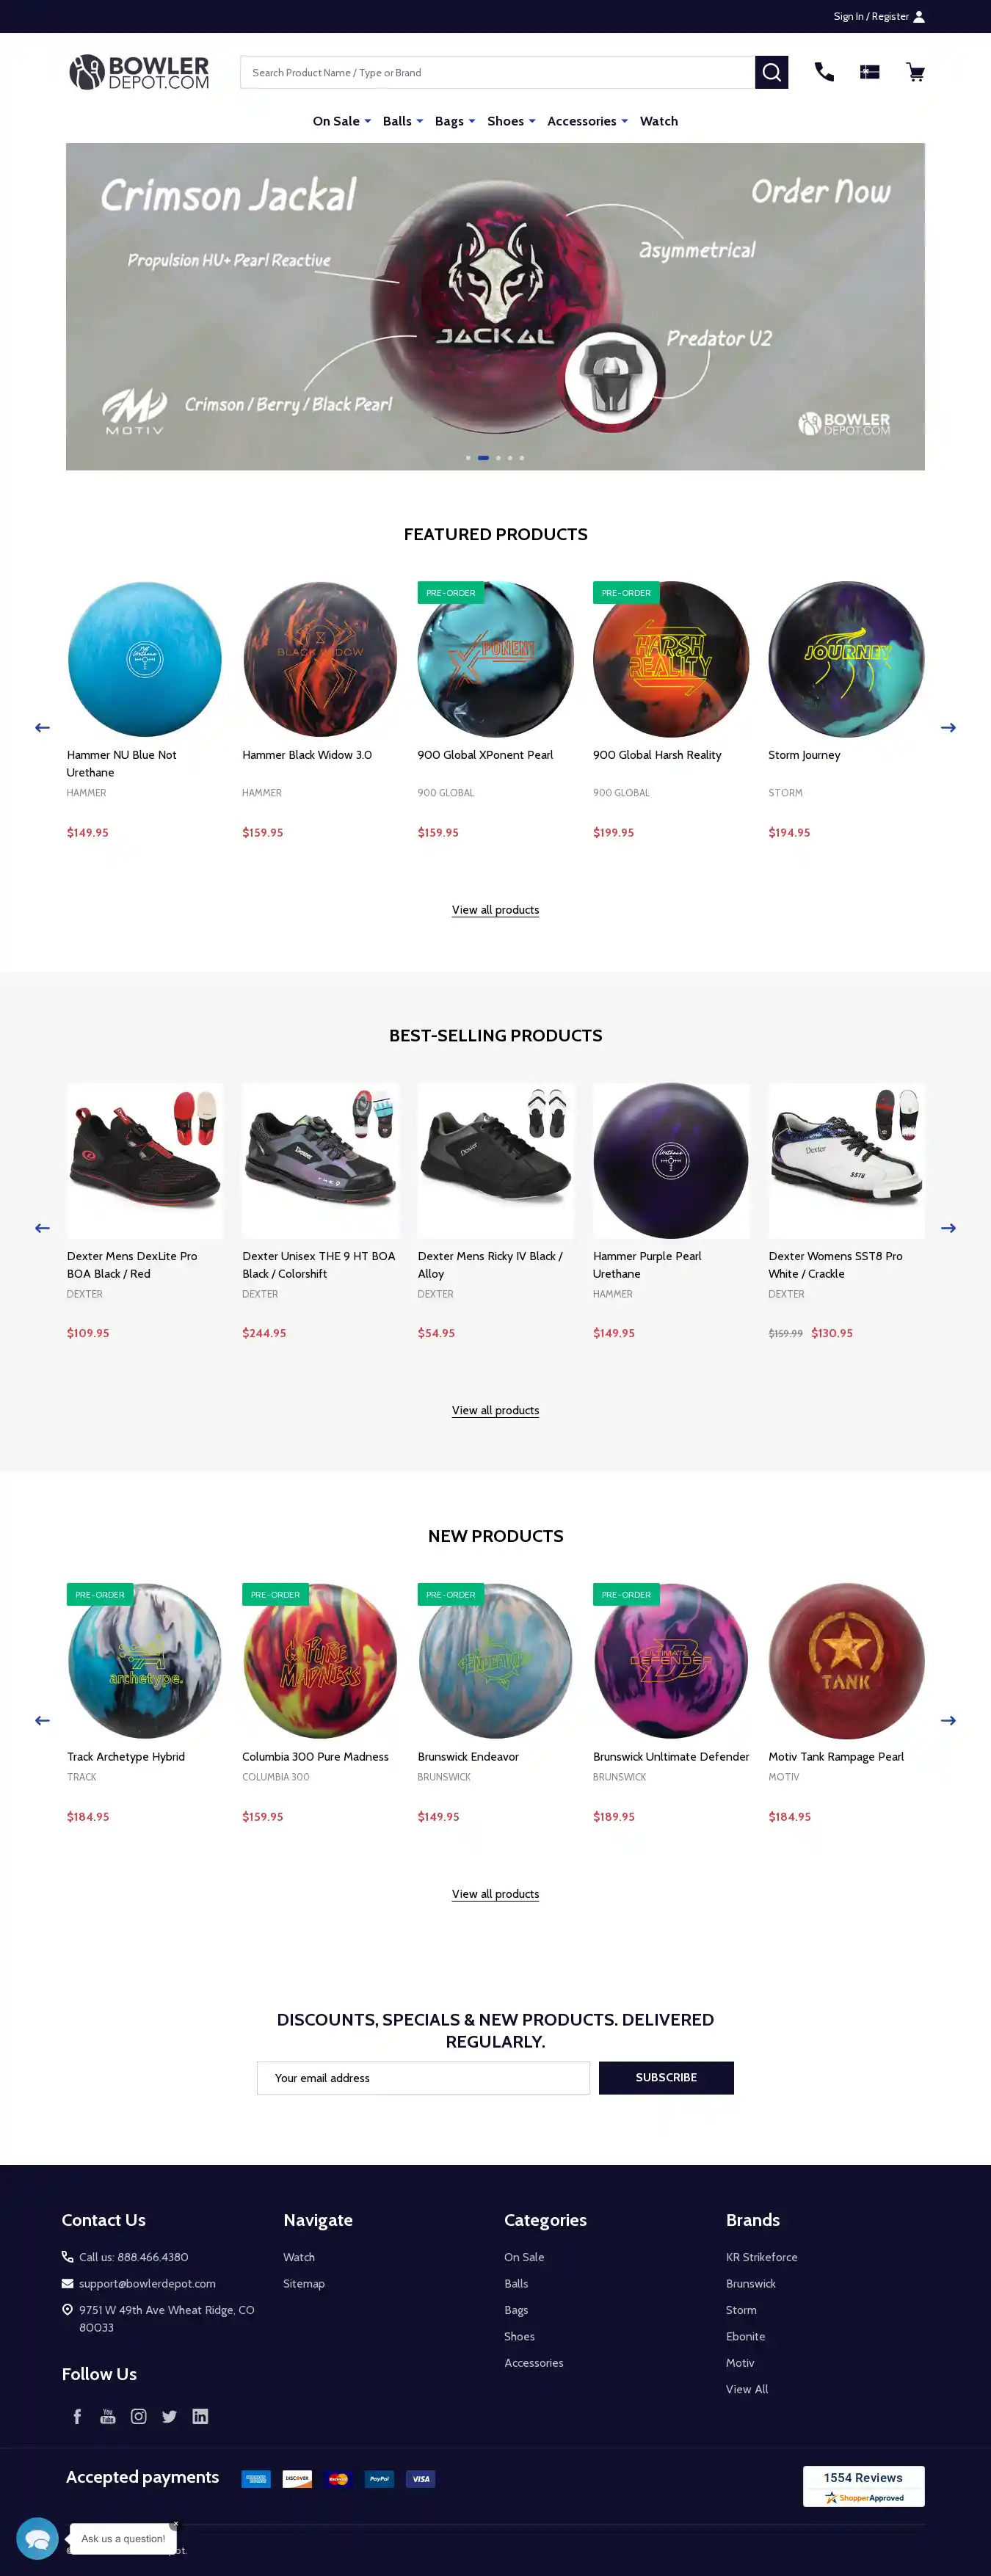Image resolution: width=991 pixels, height=2576 pixels.
Task: Focus the email address input field
Action: coord(423,2077)
